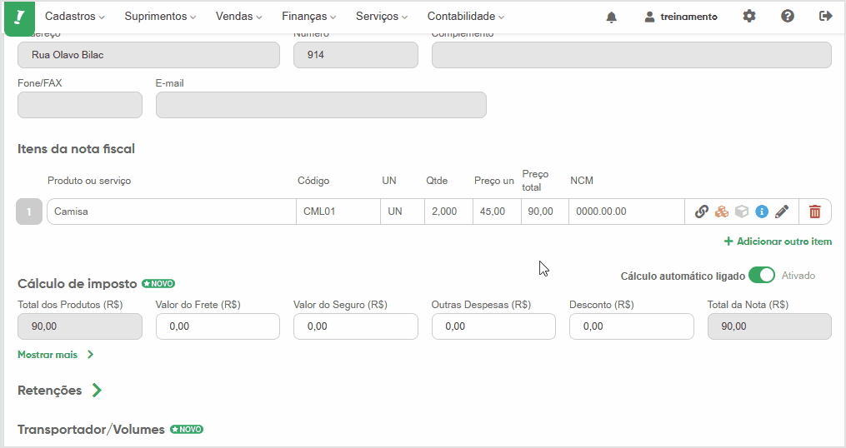Open the Contabilidade menu
Image resolution: width=846 pixels, height=448 pixels.
(466, 16)
